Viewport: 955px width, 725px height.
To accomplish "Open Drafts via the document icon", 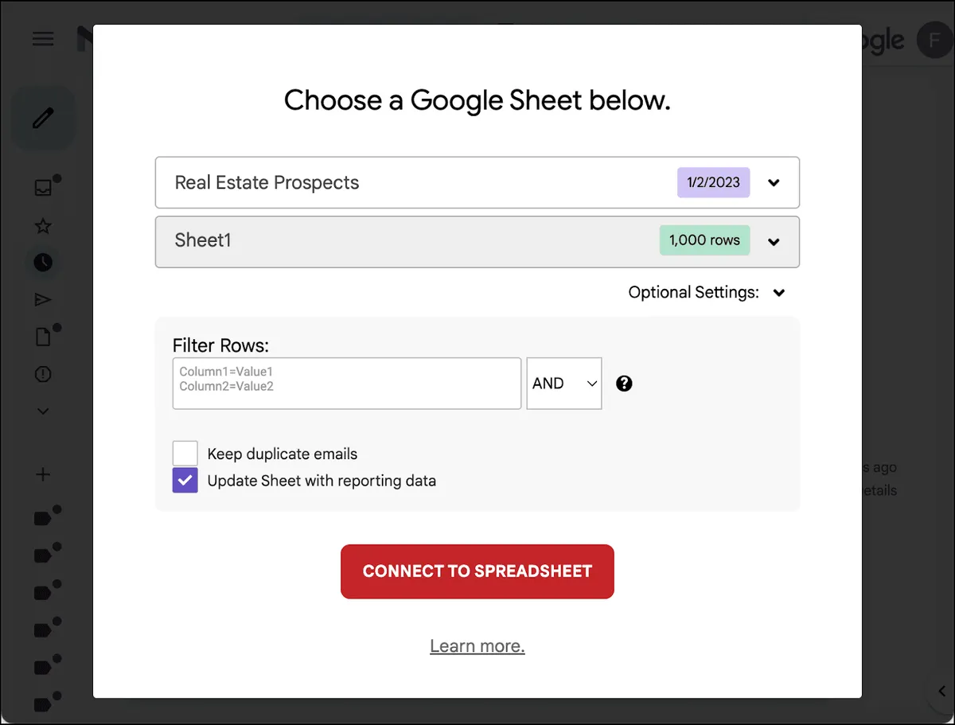I will pos(43,337).
